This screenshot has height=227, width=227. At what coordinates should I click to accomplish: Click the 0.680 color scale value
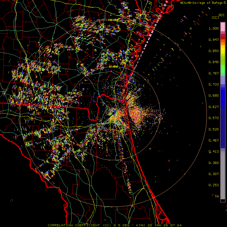coord(214,96)
